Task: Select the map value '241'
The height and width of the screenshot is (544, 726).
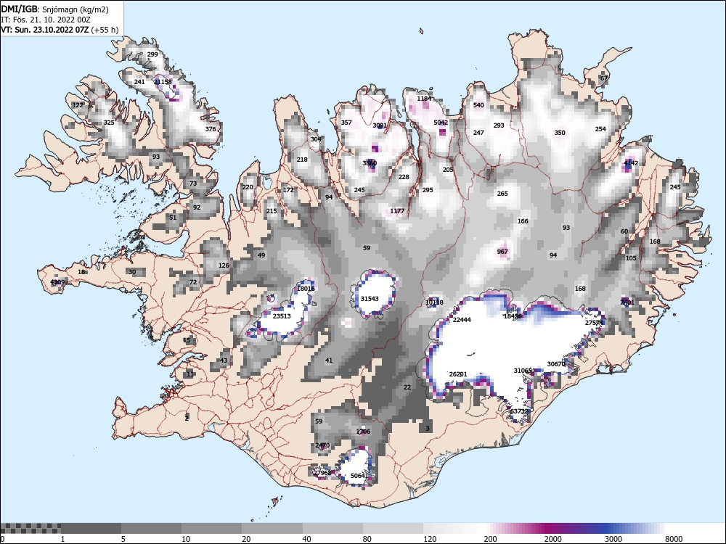Action: [x=139, y=82]
